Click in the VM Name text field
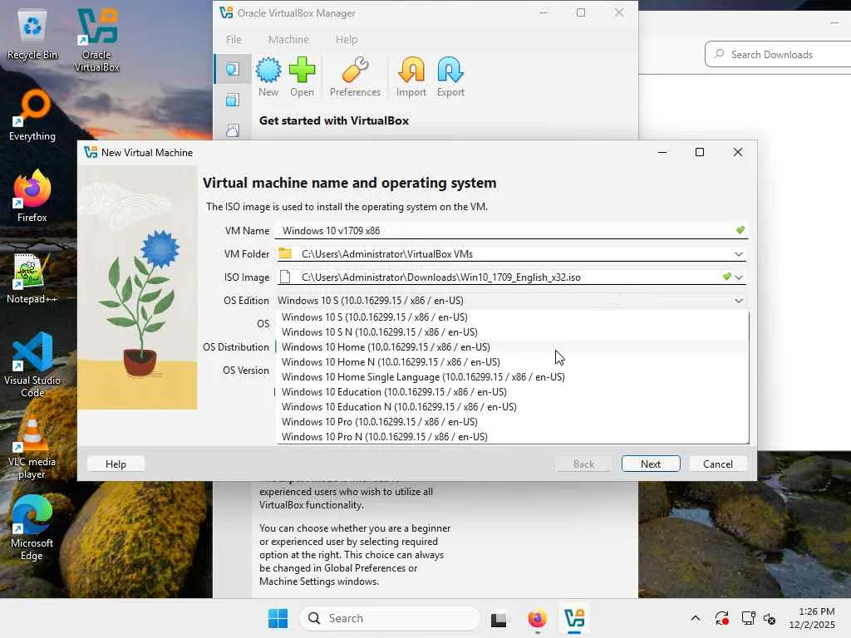Image resolution: width=851 pixels, height=638 pixels. point(511,231)
